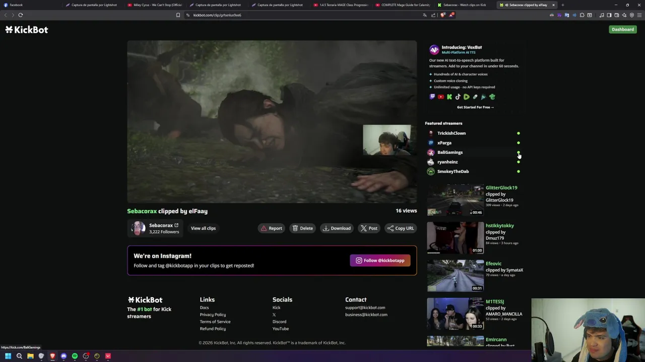
Task: Click the YouTube platform icon in VoxBot ad
Action: click(x=441, y=97)
